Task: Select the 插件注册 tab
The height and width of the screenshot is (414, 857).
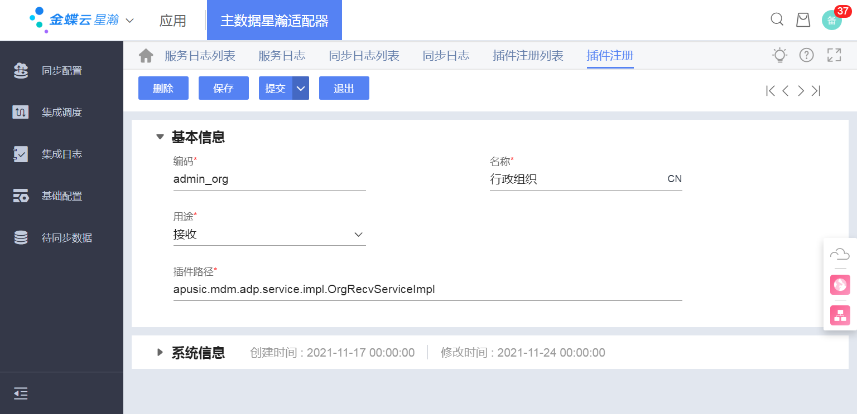Action: coord(610,56)
